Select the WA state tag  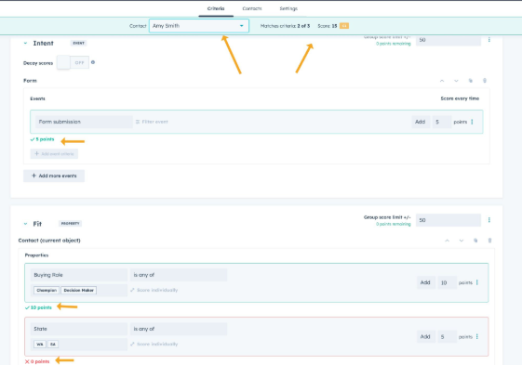pos(40,345)
